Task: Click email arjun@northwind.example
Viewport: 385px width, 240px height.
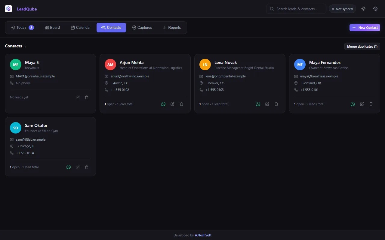Action: 130,76
